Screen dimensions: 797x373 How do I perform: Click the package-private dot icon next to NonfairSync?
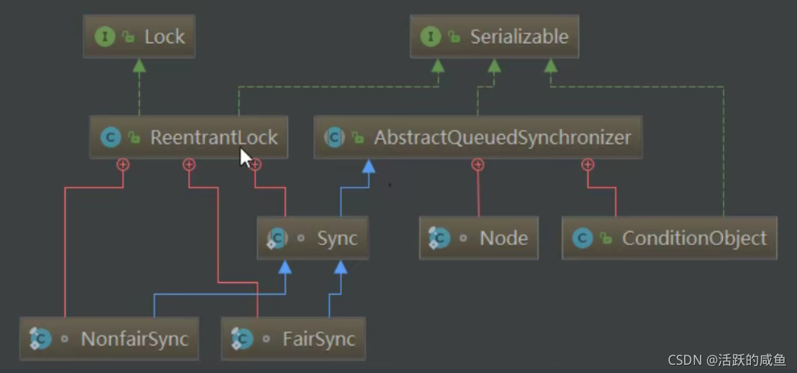pos(65,339)
